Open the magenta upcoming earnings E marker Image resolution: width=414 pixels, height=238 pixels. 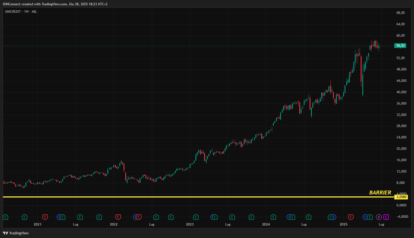tap(386, 217)
